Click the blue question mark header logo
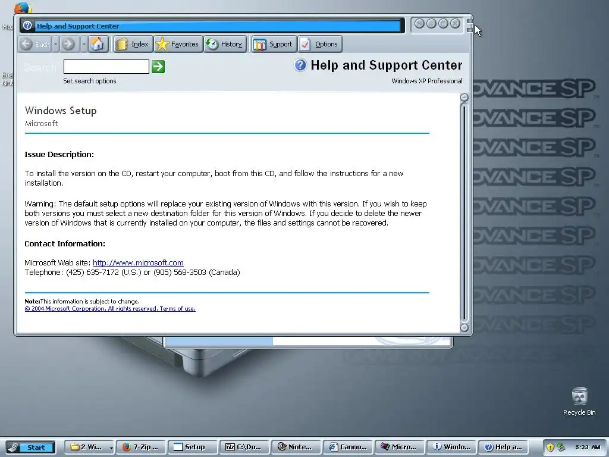Viewport: 609px width, 457px height. pyautogui.click(x=300, y=65)
